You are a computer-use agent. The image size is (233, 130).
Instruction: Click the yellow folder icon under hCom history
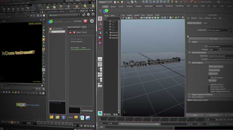(51, 117)
